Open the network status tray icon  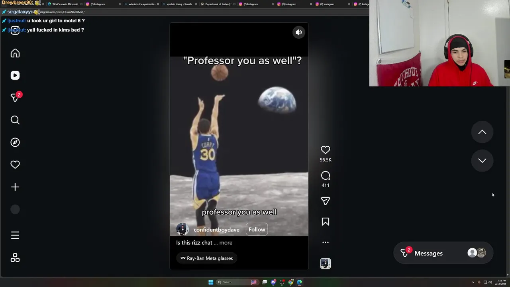(485, 282)
